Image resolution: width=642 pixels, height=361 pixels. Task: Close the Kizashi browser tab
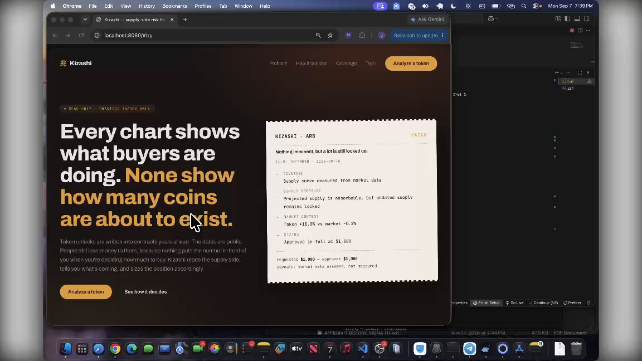tap(172, 19)
